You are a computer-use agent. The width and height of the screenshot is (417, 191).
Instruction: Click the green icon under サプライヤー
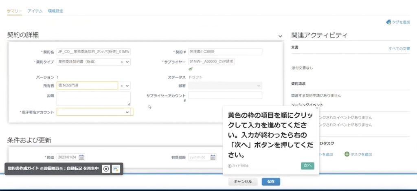coord(191,69)
